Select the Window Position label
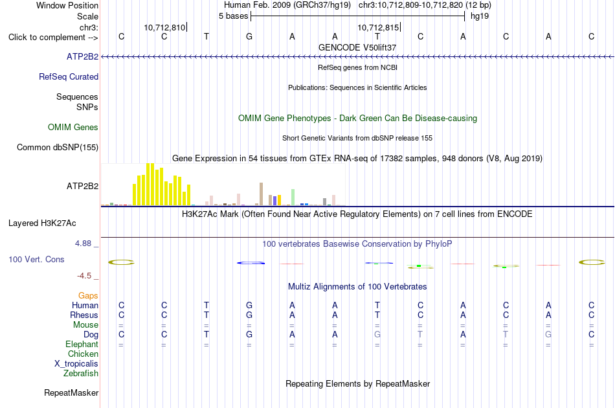The image size is (615, 408). coord(67,5)
